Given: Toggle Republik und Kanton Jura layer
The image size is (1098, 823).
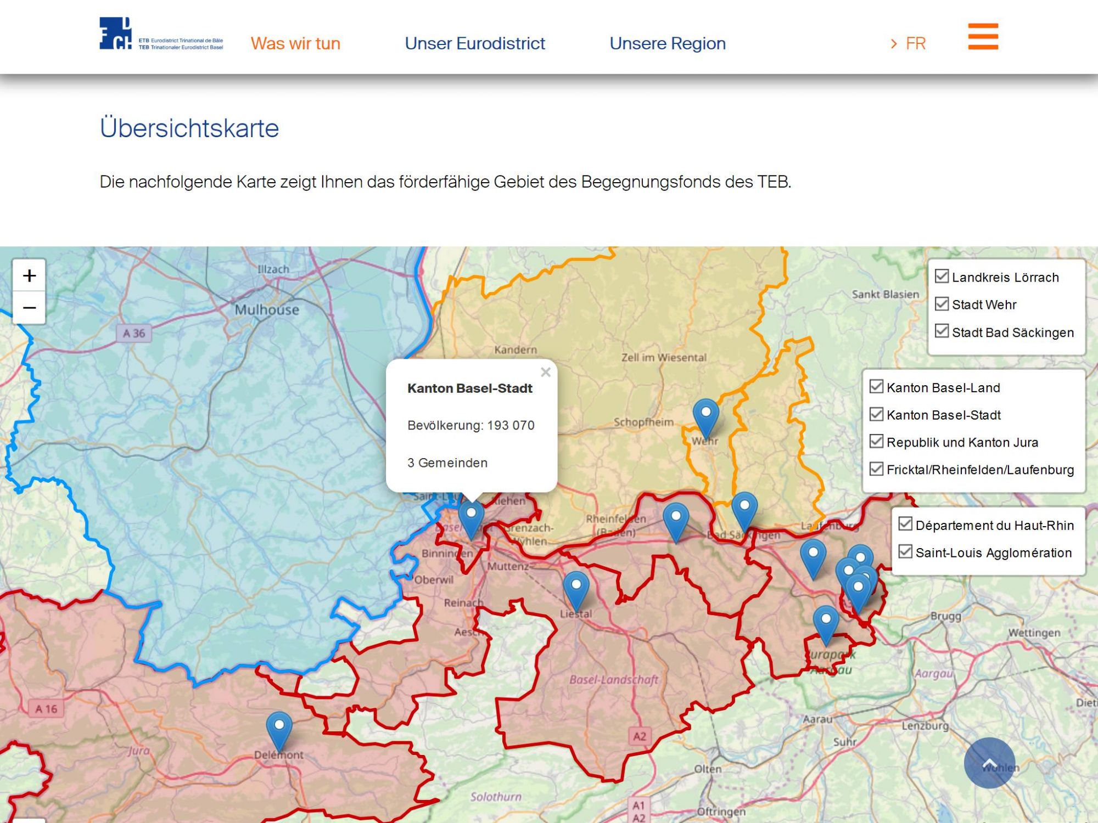Looking at the screenshot, I should 877,442.
